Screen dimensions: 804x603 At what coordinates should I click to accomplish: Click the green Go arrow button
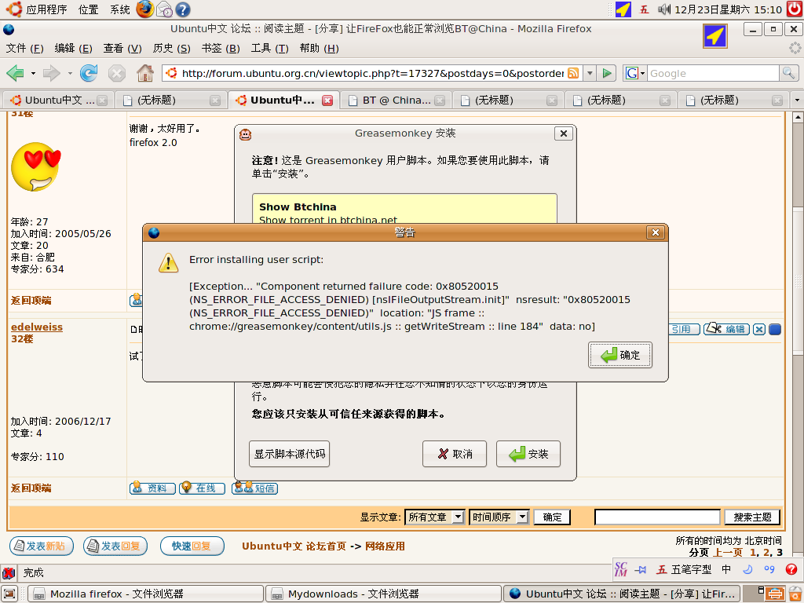point(607,73)
